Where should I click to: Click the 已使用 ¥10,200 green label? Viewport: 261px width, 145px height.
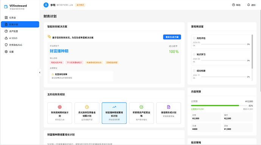197,109
